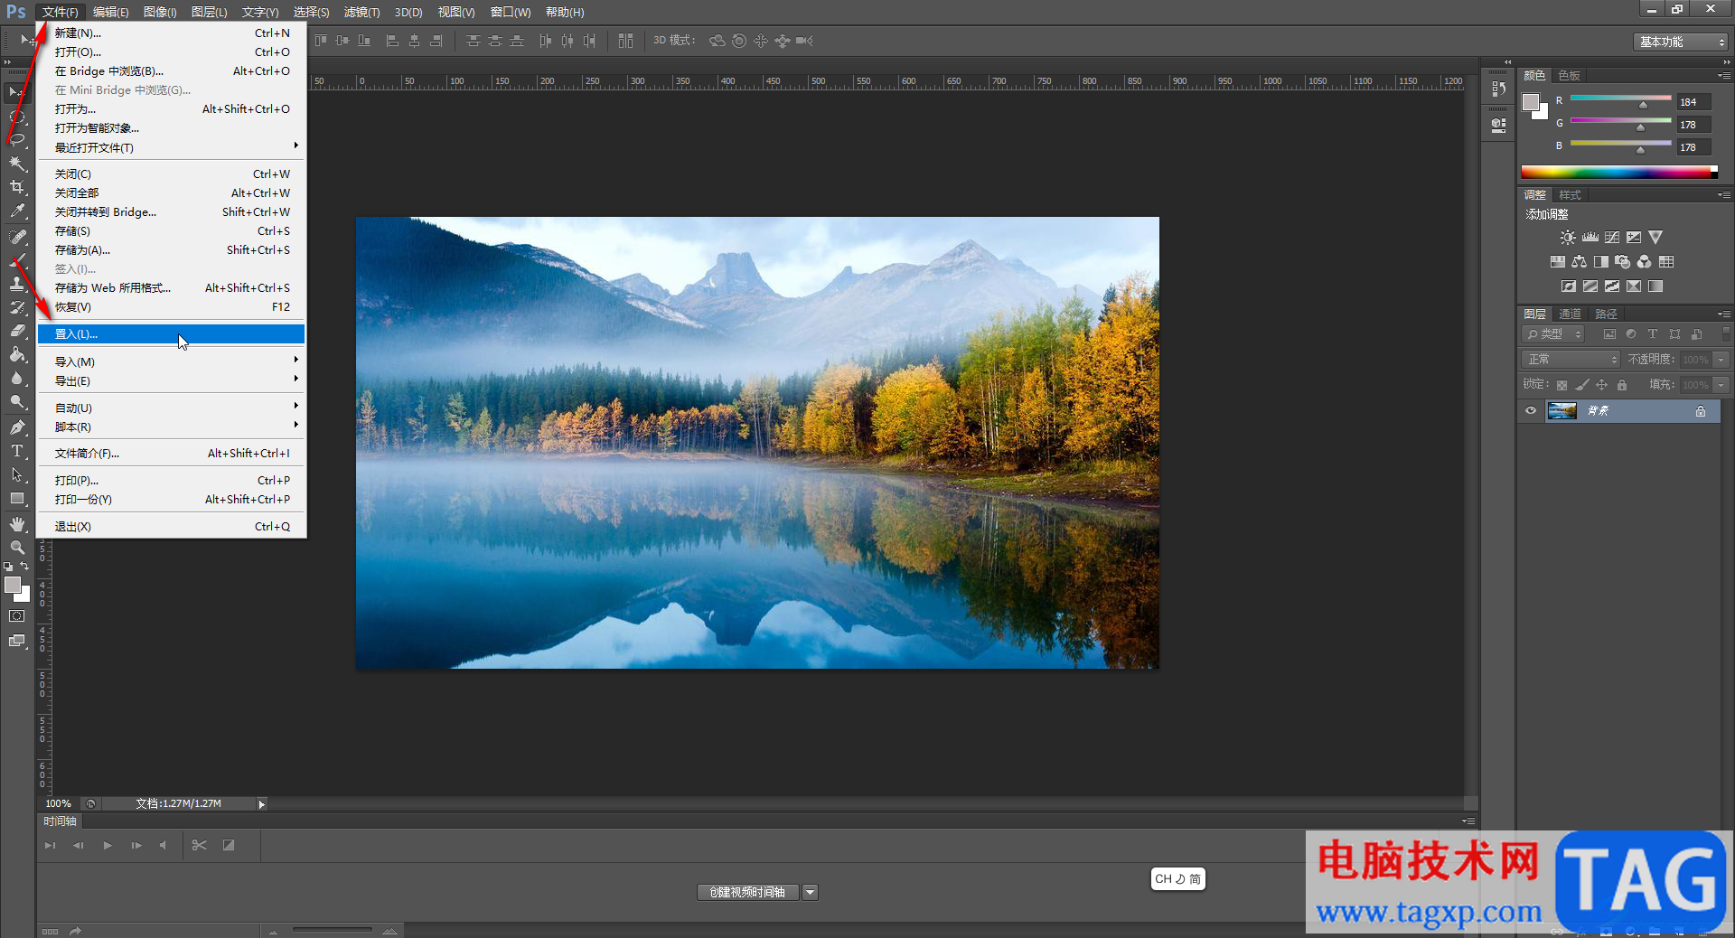Add a Gradient Map adjustment
This screenshot has width=1735, height=938.
click(1655, 286)
